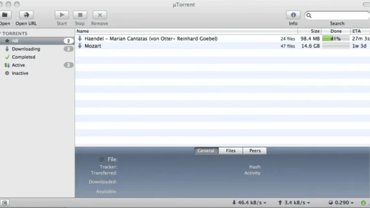Sort by the ETA column header
370x208 pixels.
(x=360, y=31)
